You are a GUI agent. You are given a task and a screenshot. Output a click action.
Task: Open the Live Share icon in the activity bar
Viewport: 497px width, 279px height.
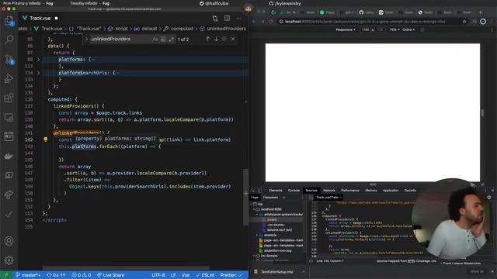pos(9,195)
